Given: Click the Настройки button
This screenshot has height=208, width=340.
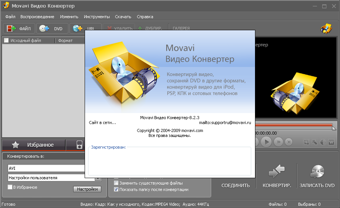Looking at the screenshot, I should tap(87, 189).
